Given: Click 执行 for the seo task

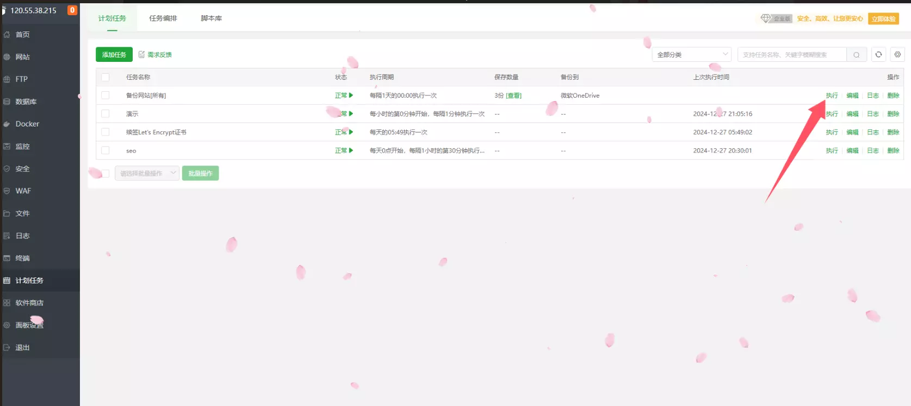Looking at the screenshot, I should [832, 151].
